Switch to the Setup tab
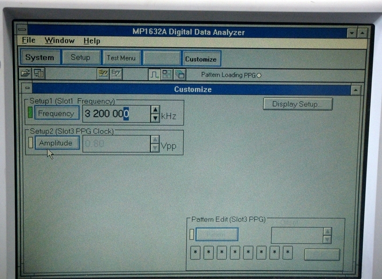This screenshot has width=382, height=279. (x=81, y=58)
